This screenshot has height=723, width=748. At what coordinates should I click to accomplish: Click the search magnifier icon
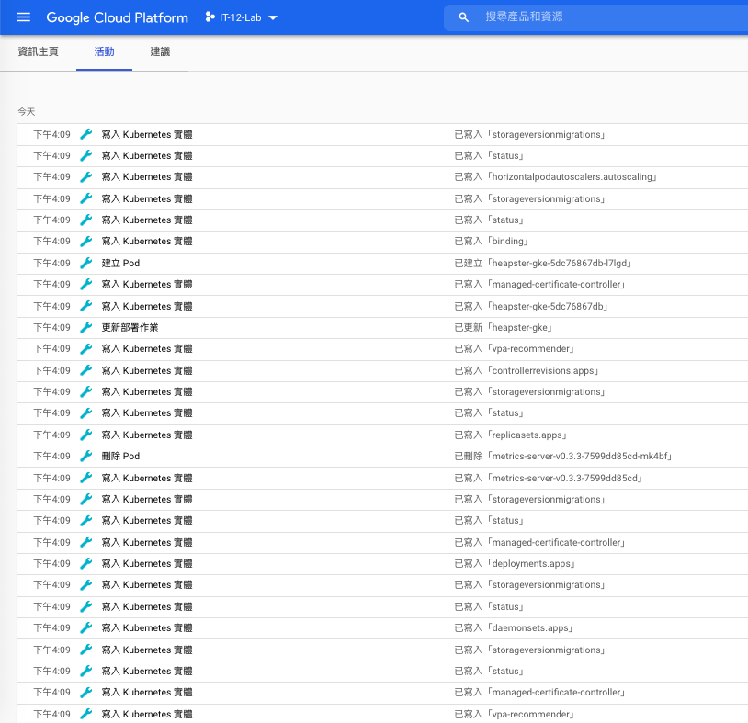[x=464, y=17]
